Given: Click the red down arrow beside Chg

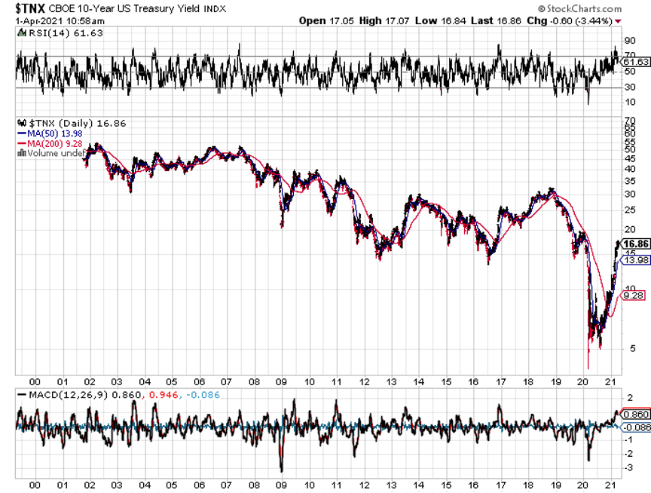Looking at the screenshot, I should click(618, 21).
